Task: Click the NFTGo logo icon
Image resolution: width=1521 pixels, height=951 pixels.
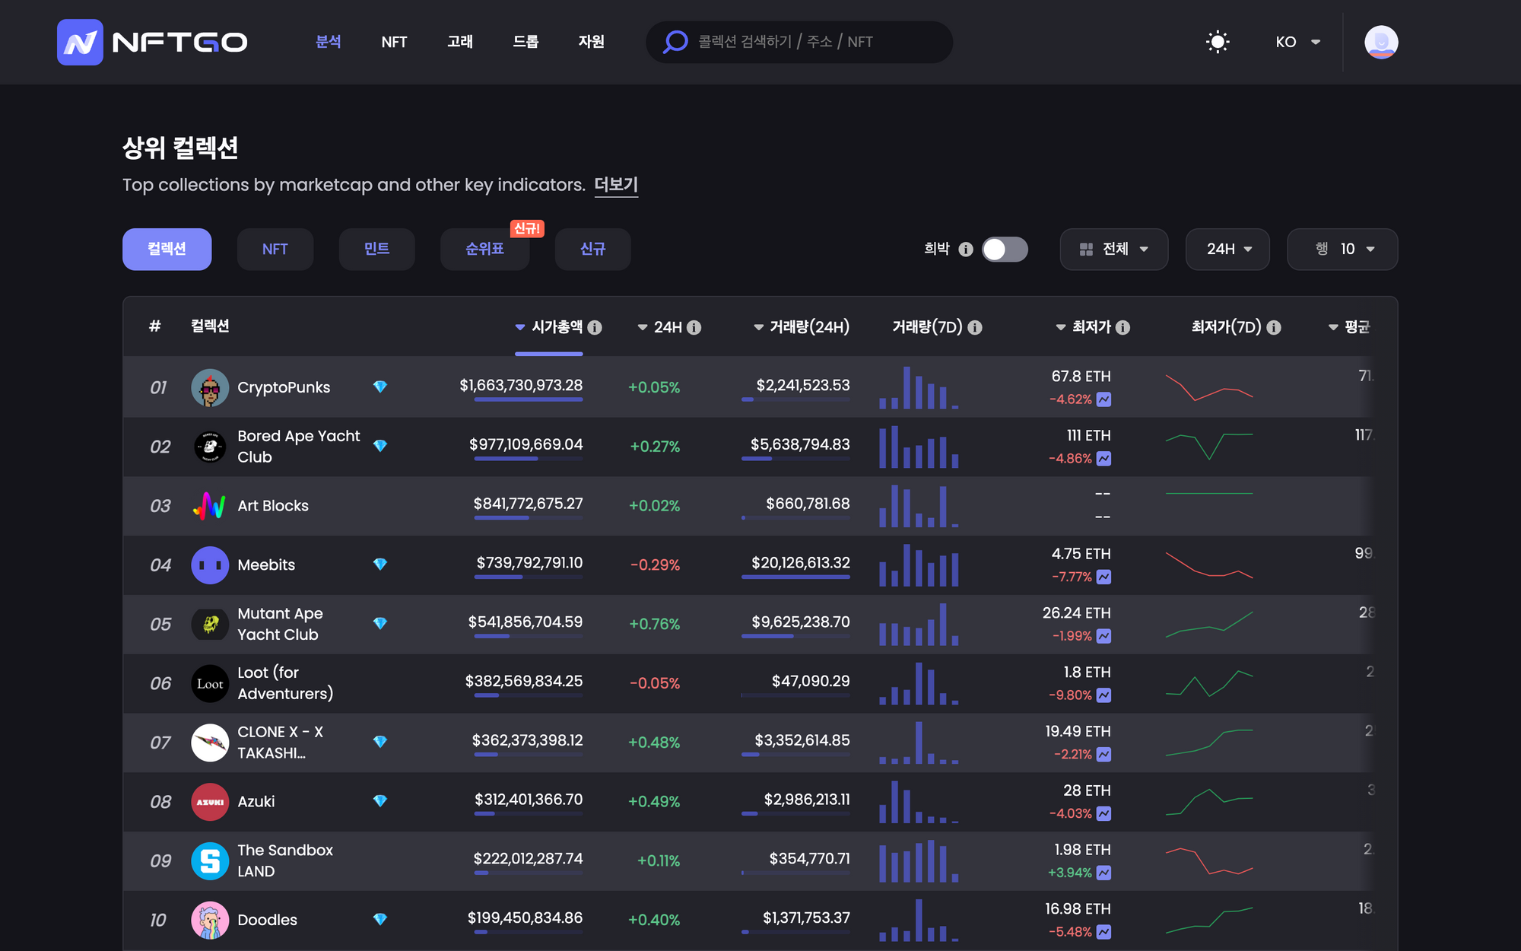Action: (x=80, y=42)
